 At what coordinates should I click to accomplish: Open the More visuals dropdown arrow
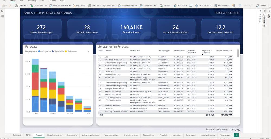coord(211,6)
